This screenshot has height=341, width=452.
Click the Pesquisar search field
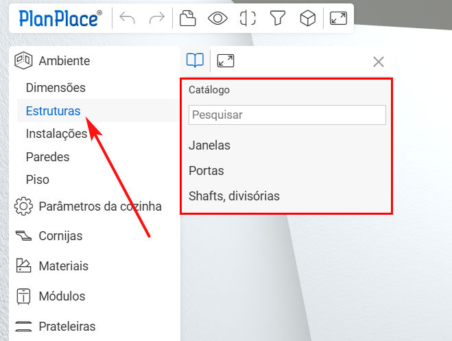287,115
